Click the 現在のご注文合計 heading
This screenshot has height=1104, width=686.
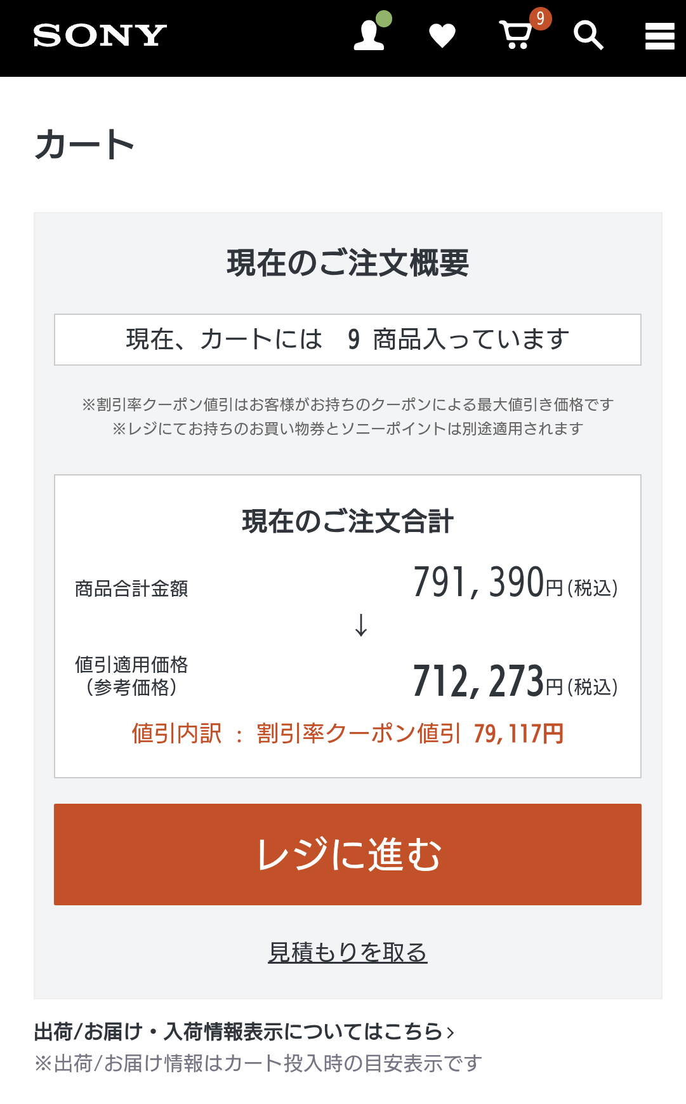click(348, 522)
